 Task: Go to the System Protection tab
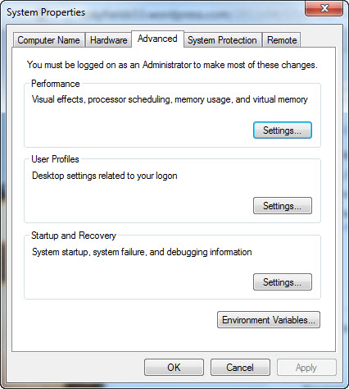(222, 40)
